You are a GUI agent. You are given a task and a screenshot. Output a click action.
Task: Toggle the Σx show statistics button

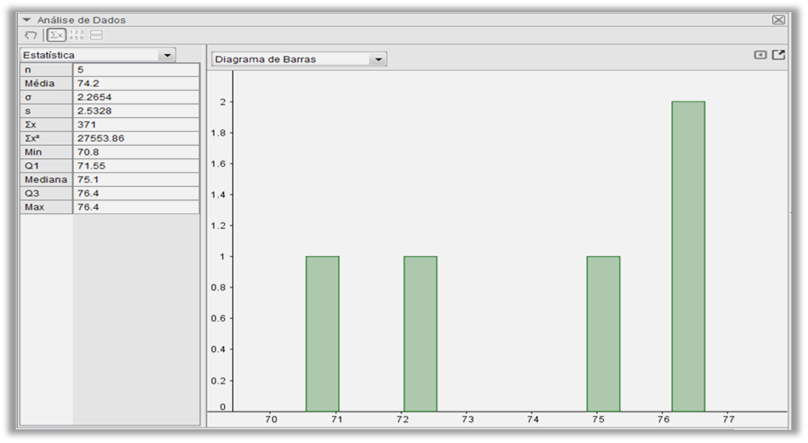56,35
